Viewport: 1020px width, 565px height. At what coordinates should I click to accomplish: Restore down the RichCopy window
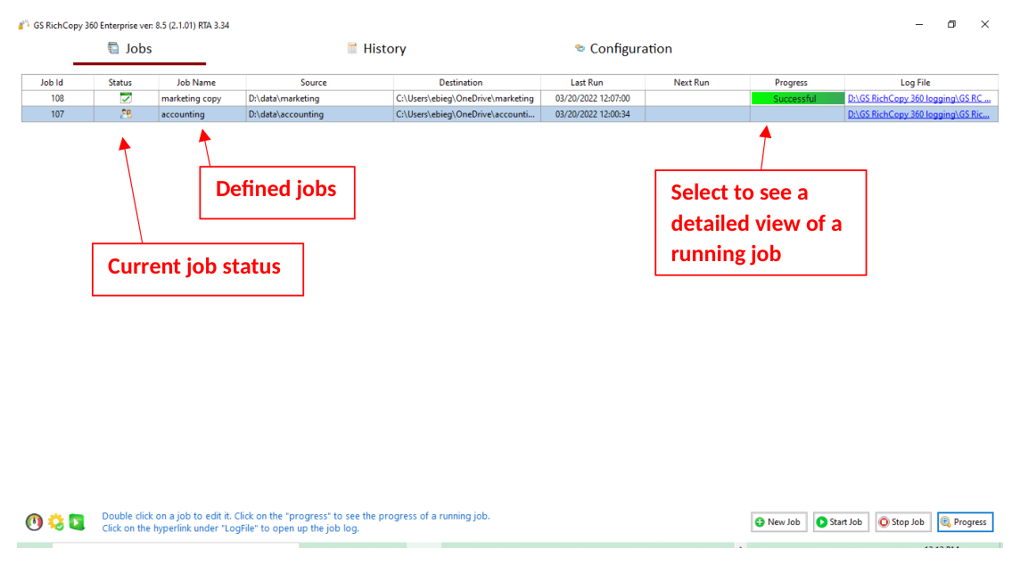951,24
